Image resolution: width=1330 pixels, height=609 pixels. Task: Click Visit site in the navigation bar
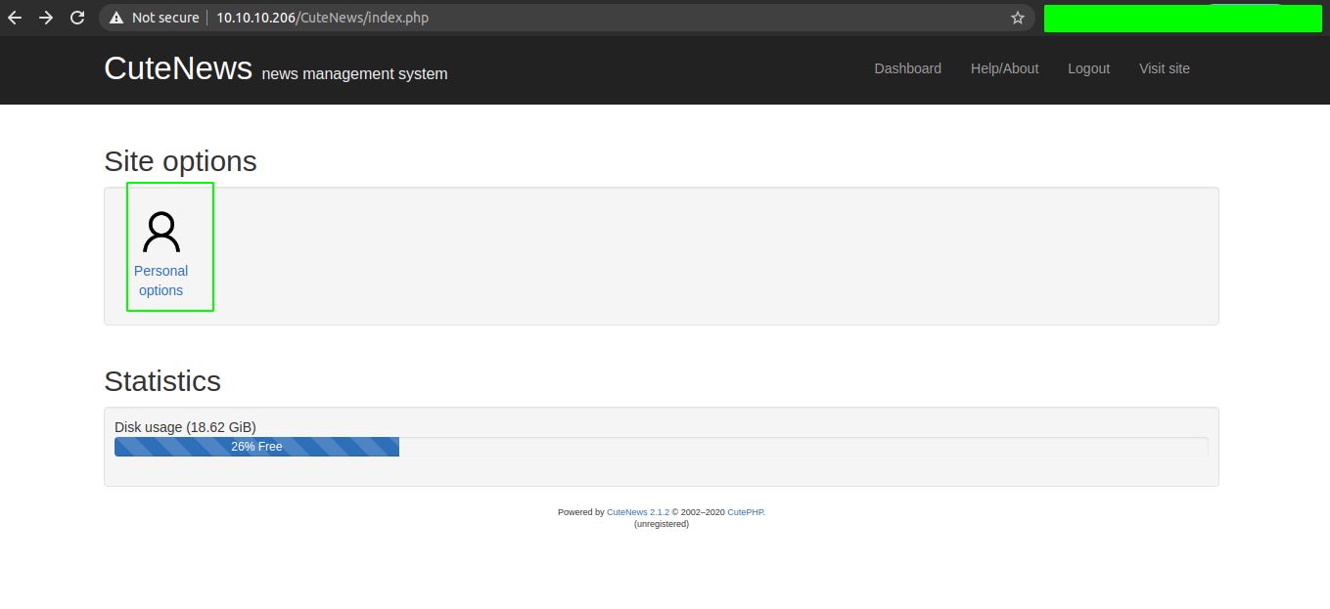click(1165, 68)
